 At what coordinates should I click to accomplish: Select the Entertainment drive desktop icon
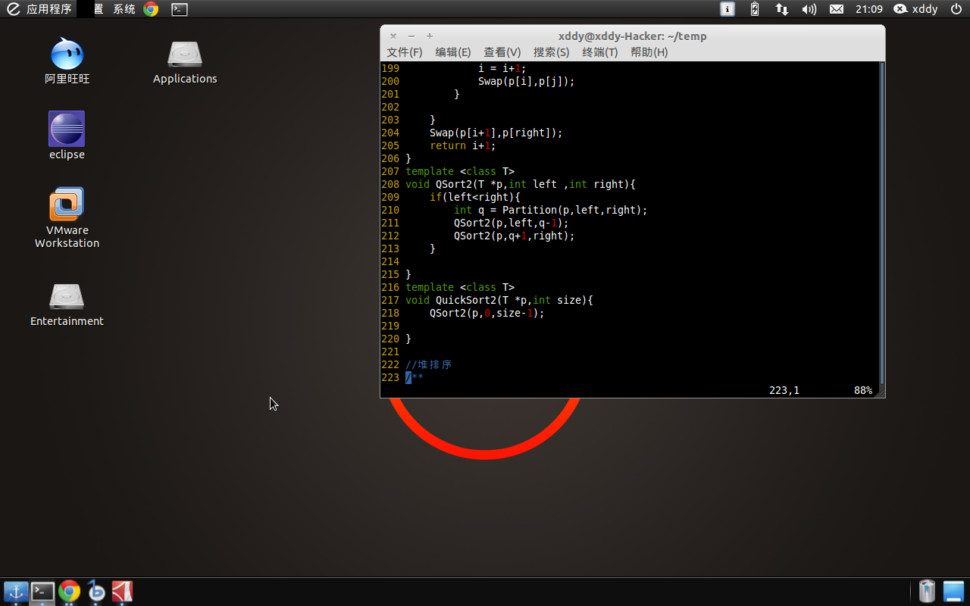click(x=67, y=303)
